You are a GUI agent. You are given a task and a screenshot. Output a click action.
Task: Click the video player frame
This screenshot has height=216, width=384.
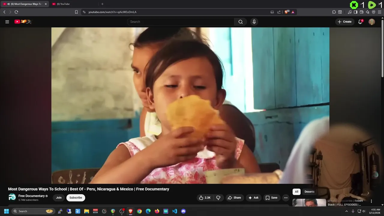point(190,105)
